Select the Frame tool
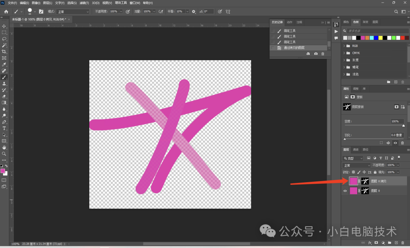The image size is (410, 248). pos(4,58)
